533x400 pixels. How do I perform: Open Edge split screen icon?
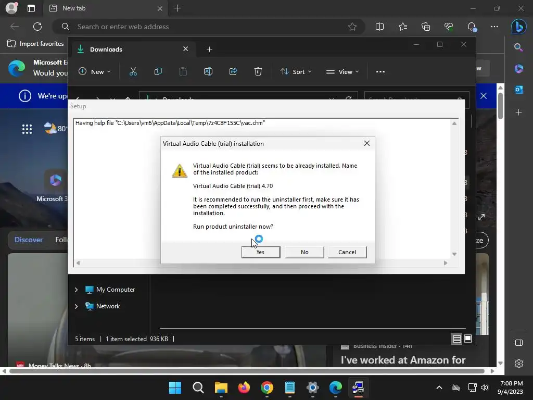[x=379, y=27]
